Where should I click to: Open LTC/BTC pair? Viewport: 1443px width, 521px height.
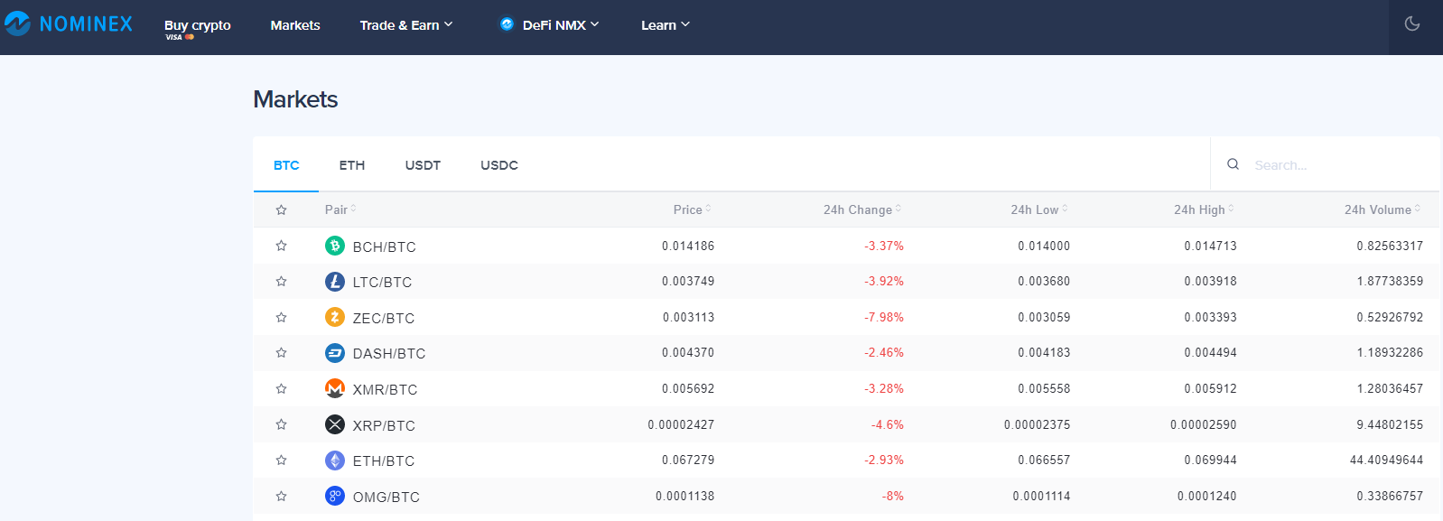(x=382, y=282)
